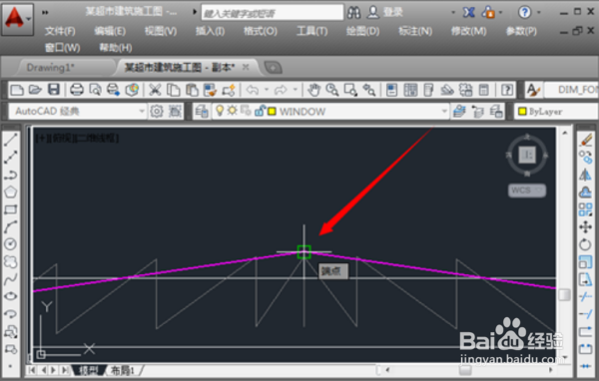Expand the Redo history dropdown arrow
The width and height of the screenshot is (599, 381).
[x=295, y=90]
